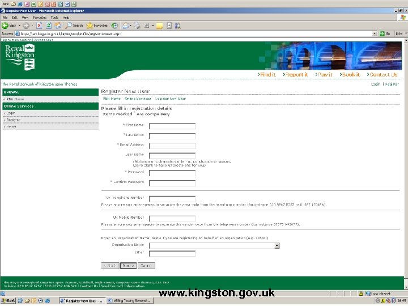Open the Pay it navigation link

324,74
